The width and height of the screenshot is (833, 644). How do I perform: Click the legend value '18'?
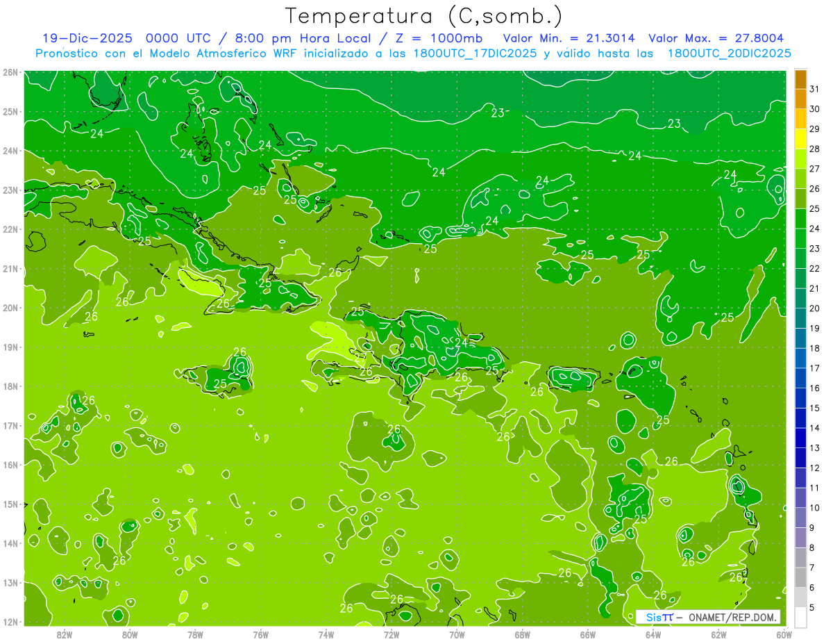click(815, 348)
